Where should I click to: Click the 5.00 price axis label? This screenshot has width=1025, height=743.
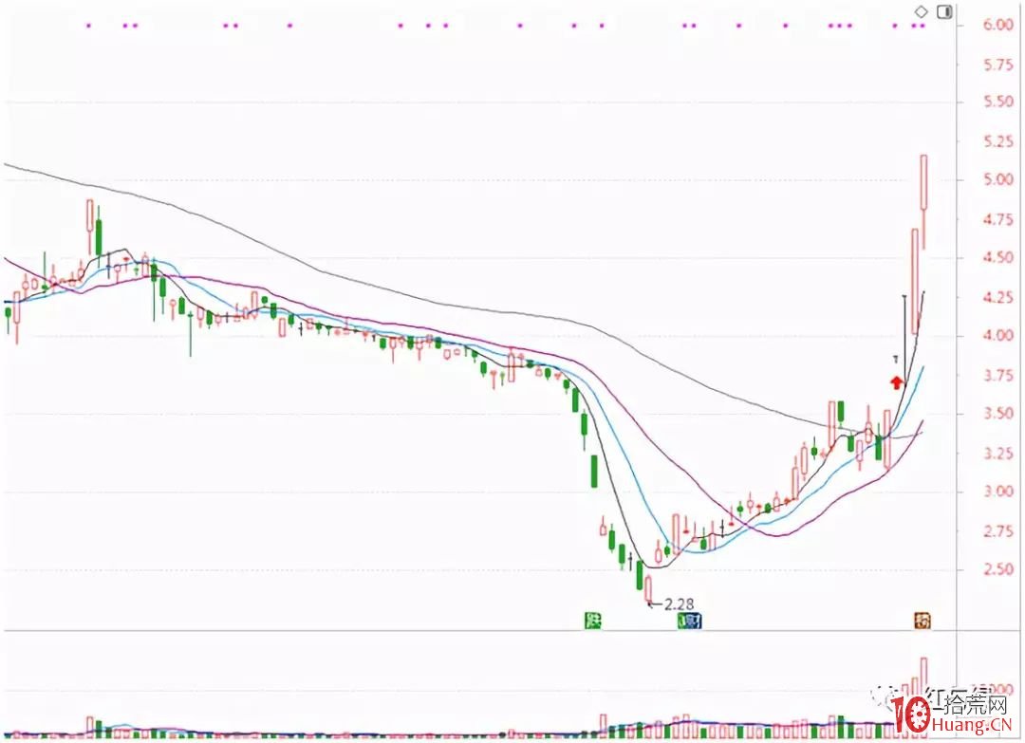(x=998, y=179)
